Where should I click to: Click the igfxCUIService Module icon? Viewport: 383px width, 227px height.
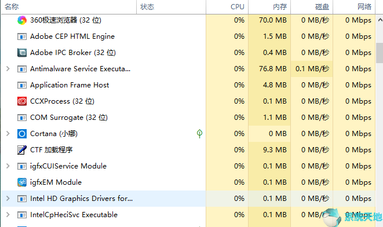tap(22, 166)
